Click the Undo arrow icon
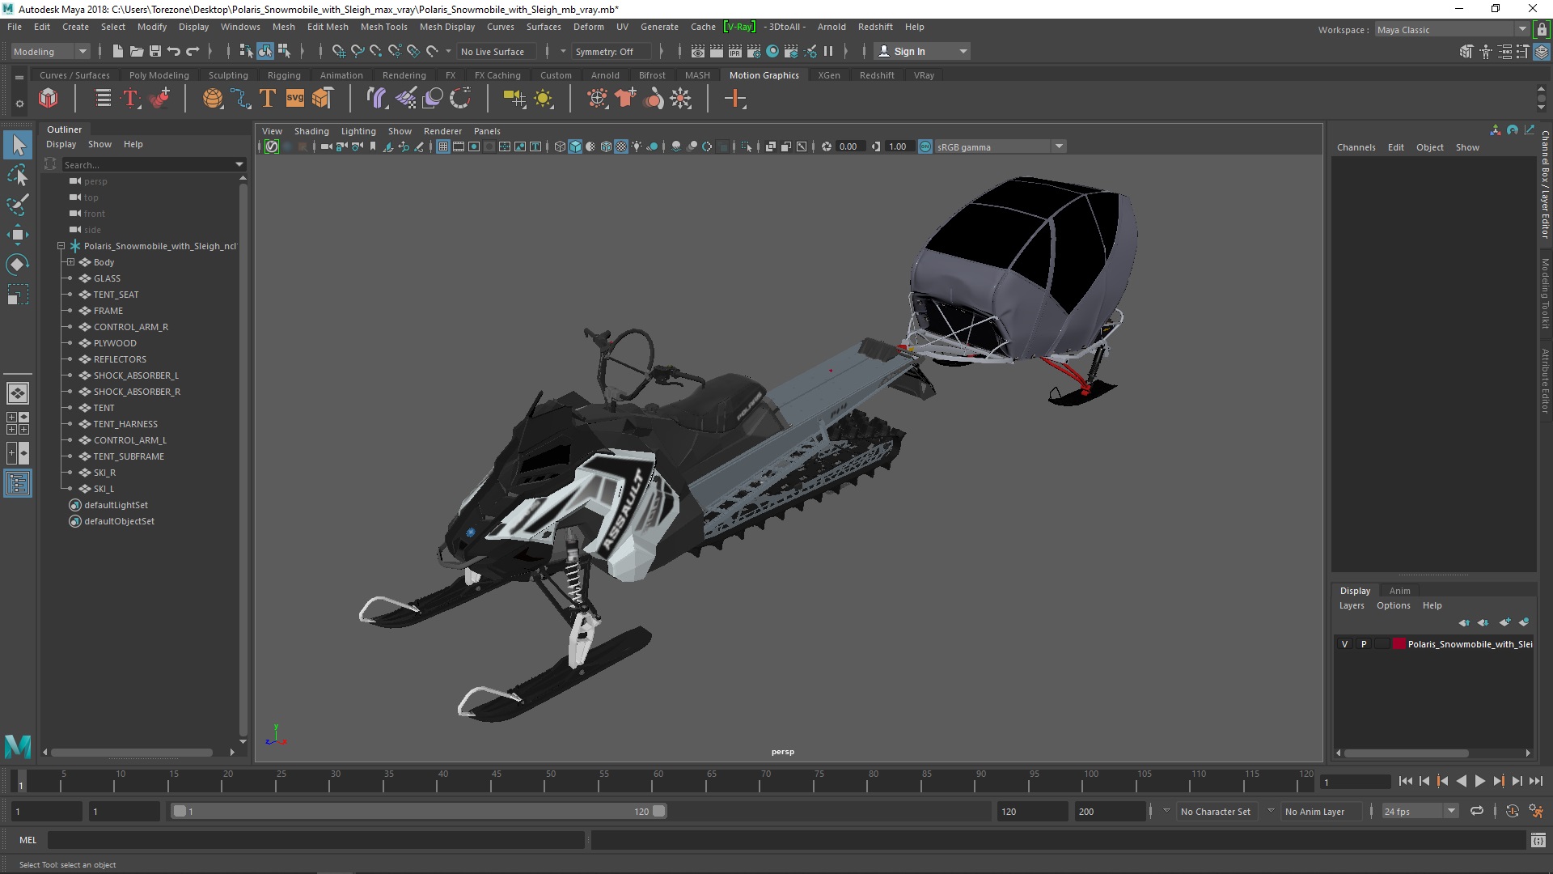The height and width of the screenshot is (874, 1553). 174,51
